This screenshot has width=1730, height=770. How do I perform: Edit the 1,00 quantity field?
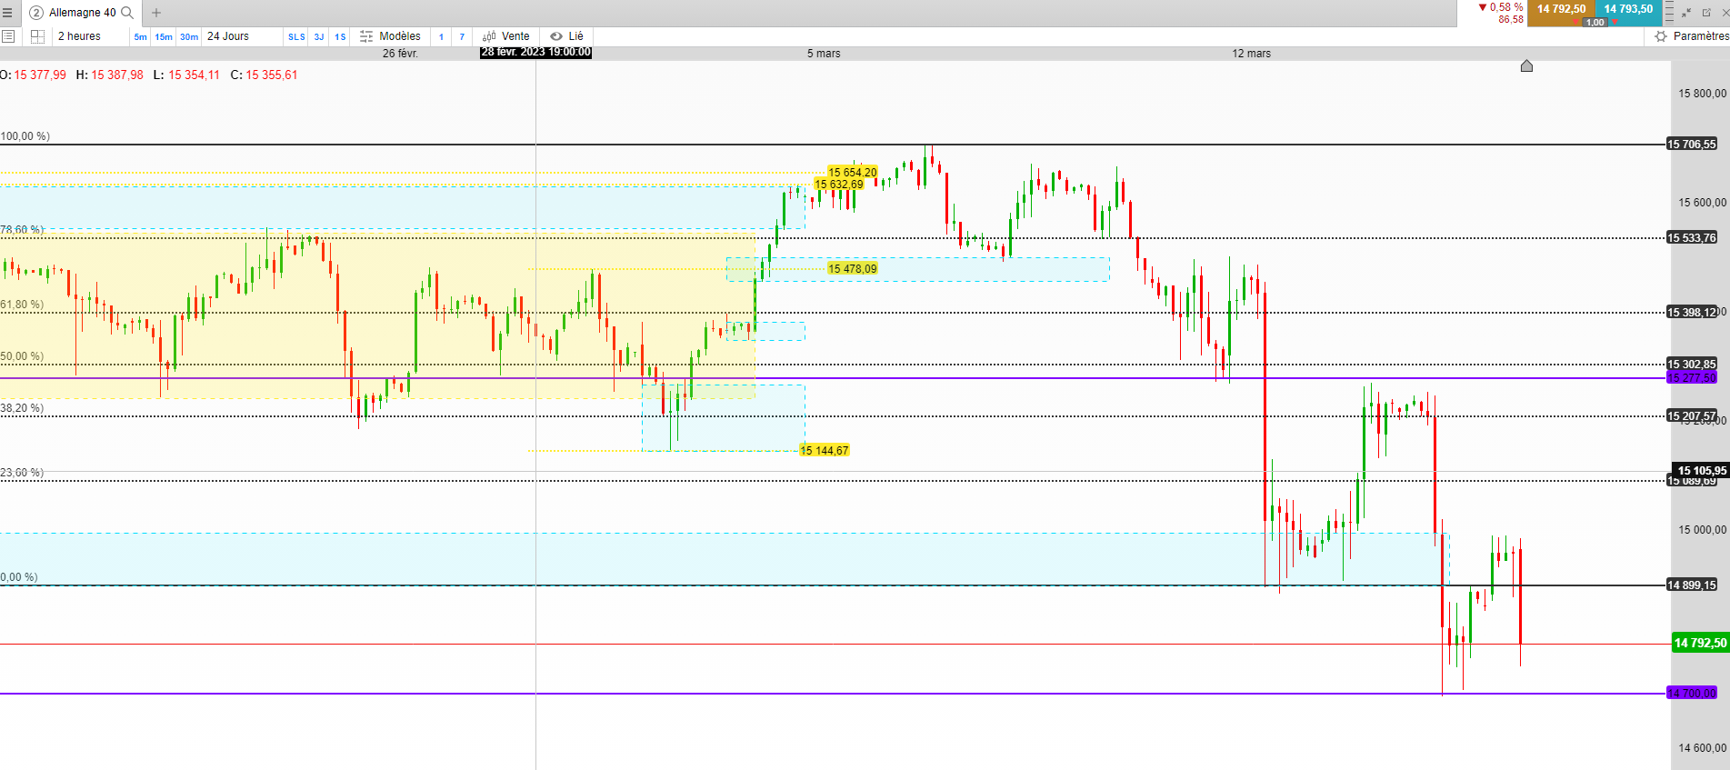pyautogui.click(x=1595, y=22)
